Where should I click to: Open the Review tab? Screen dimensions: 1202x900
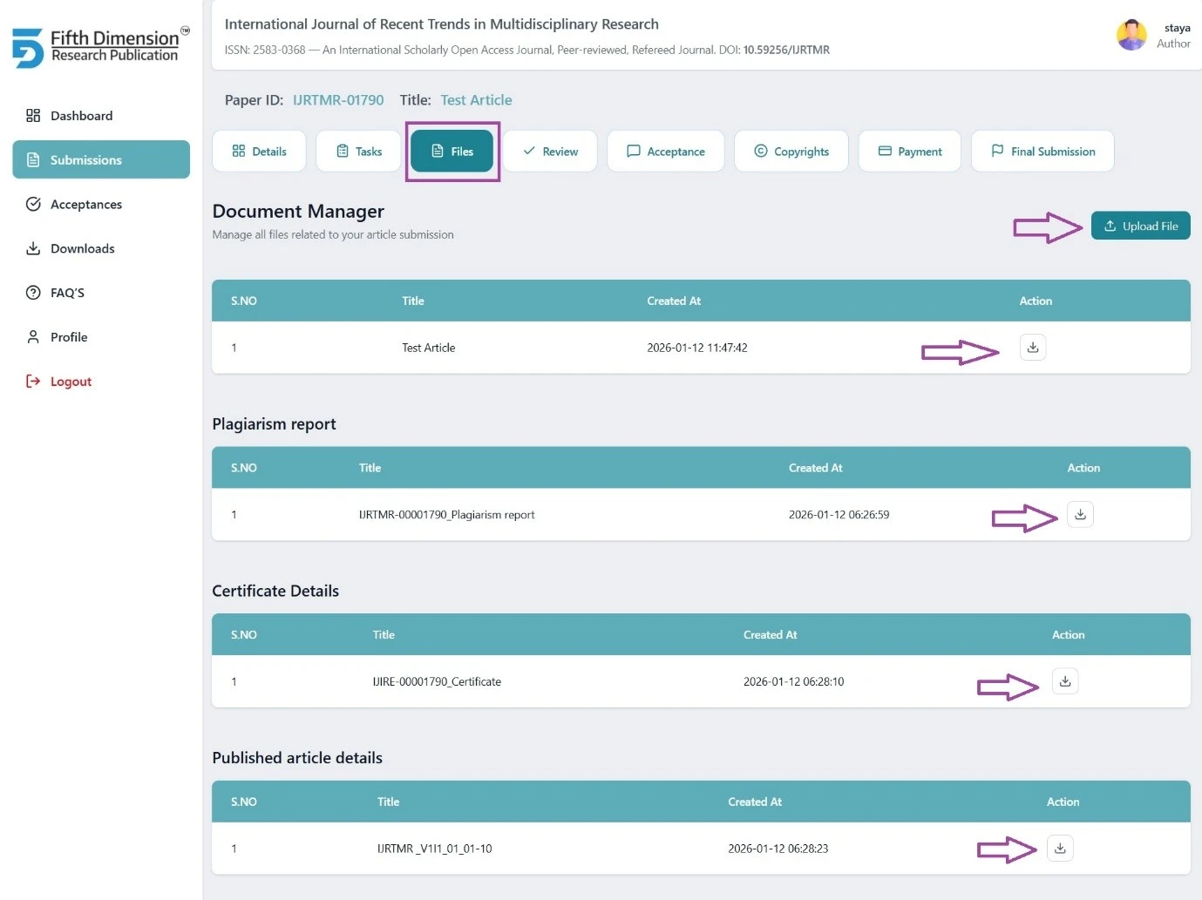550,152
